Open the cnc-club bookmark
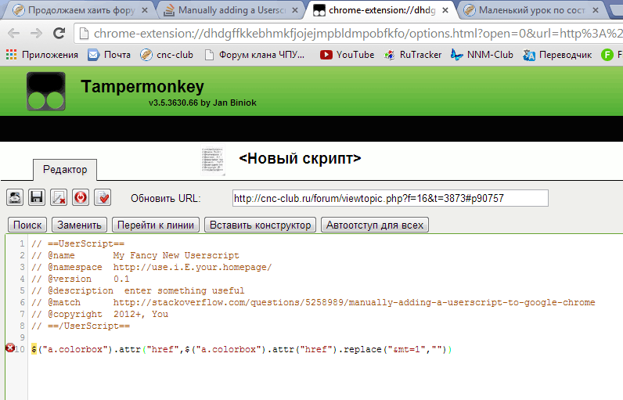 pos(167,55)
